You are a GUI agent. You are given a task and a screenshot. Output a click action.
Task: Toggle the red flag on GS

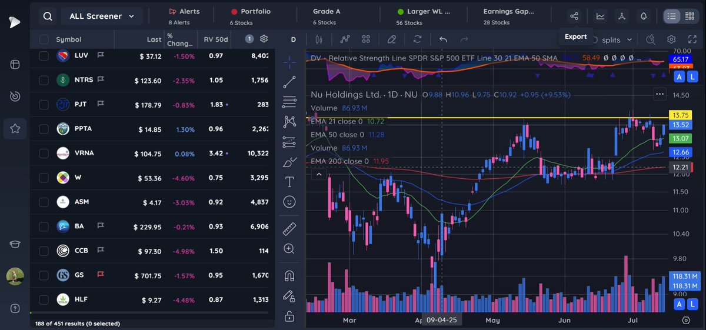(101, 275)
